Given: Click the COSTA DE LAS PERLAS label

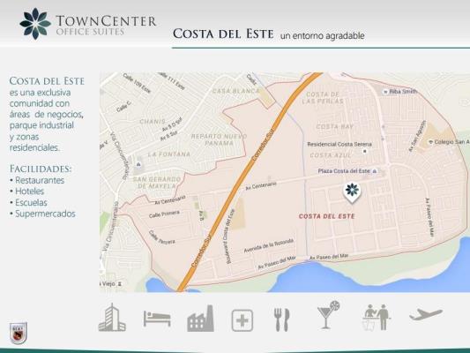Looking at the screenshot, I should (x=323, y=98).
